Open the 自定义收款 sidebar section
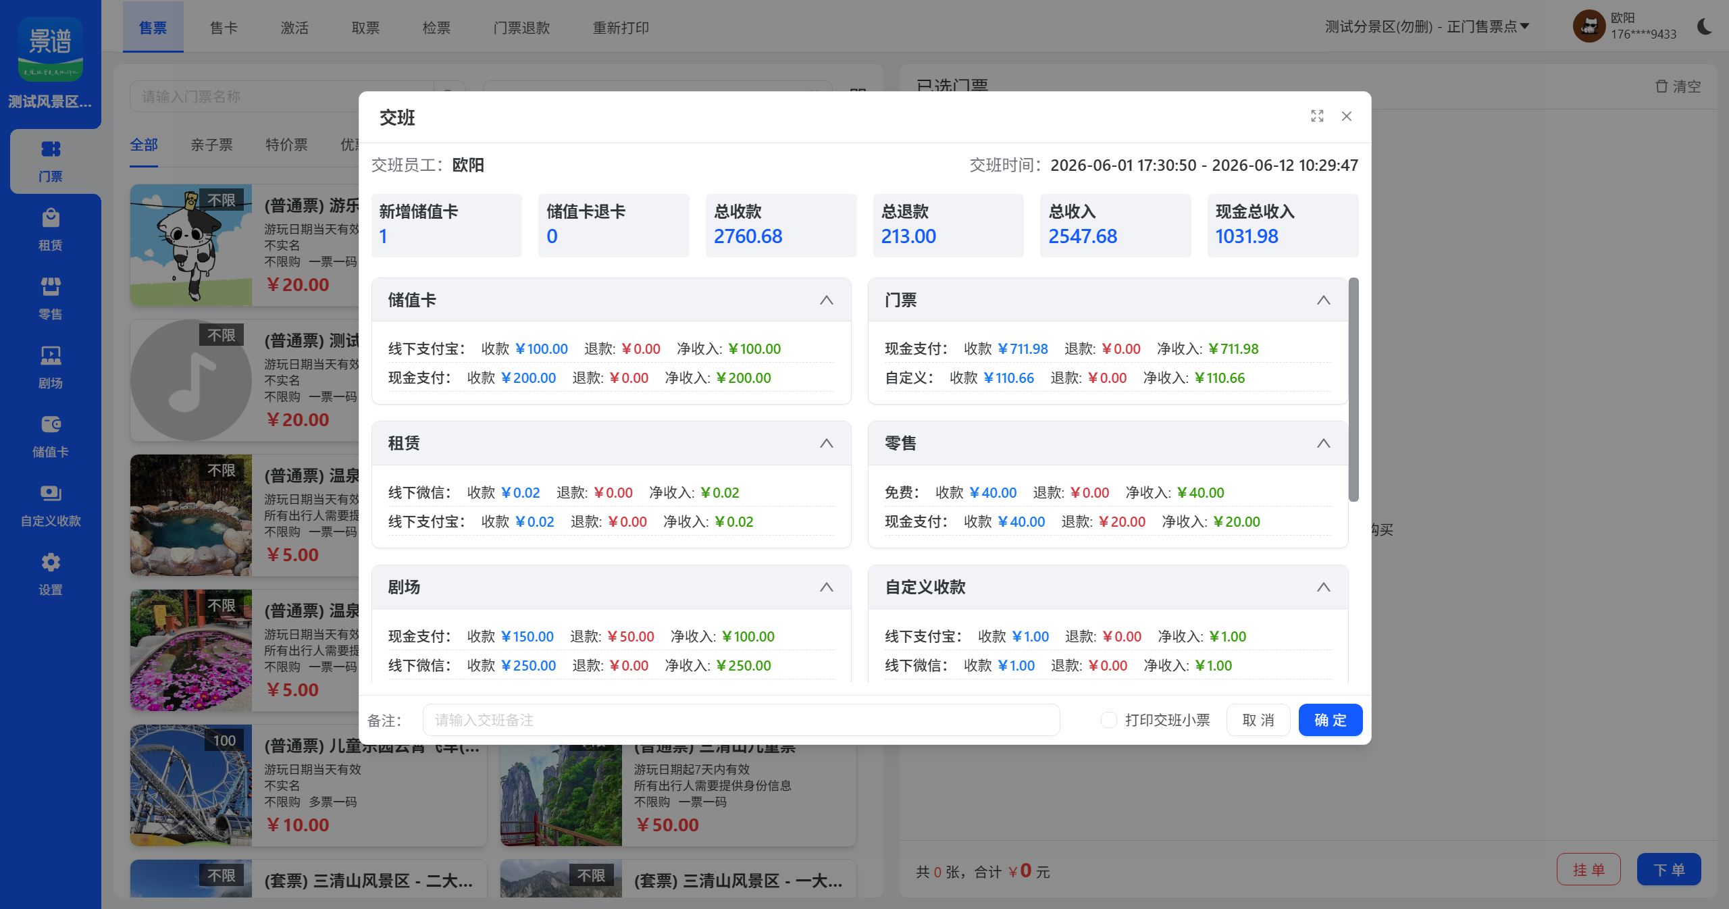 pos(51,506)
